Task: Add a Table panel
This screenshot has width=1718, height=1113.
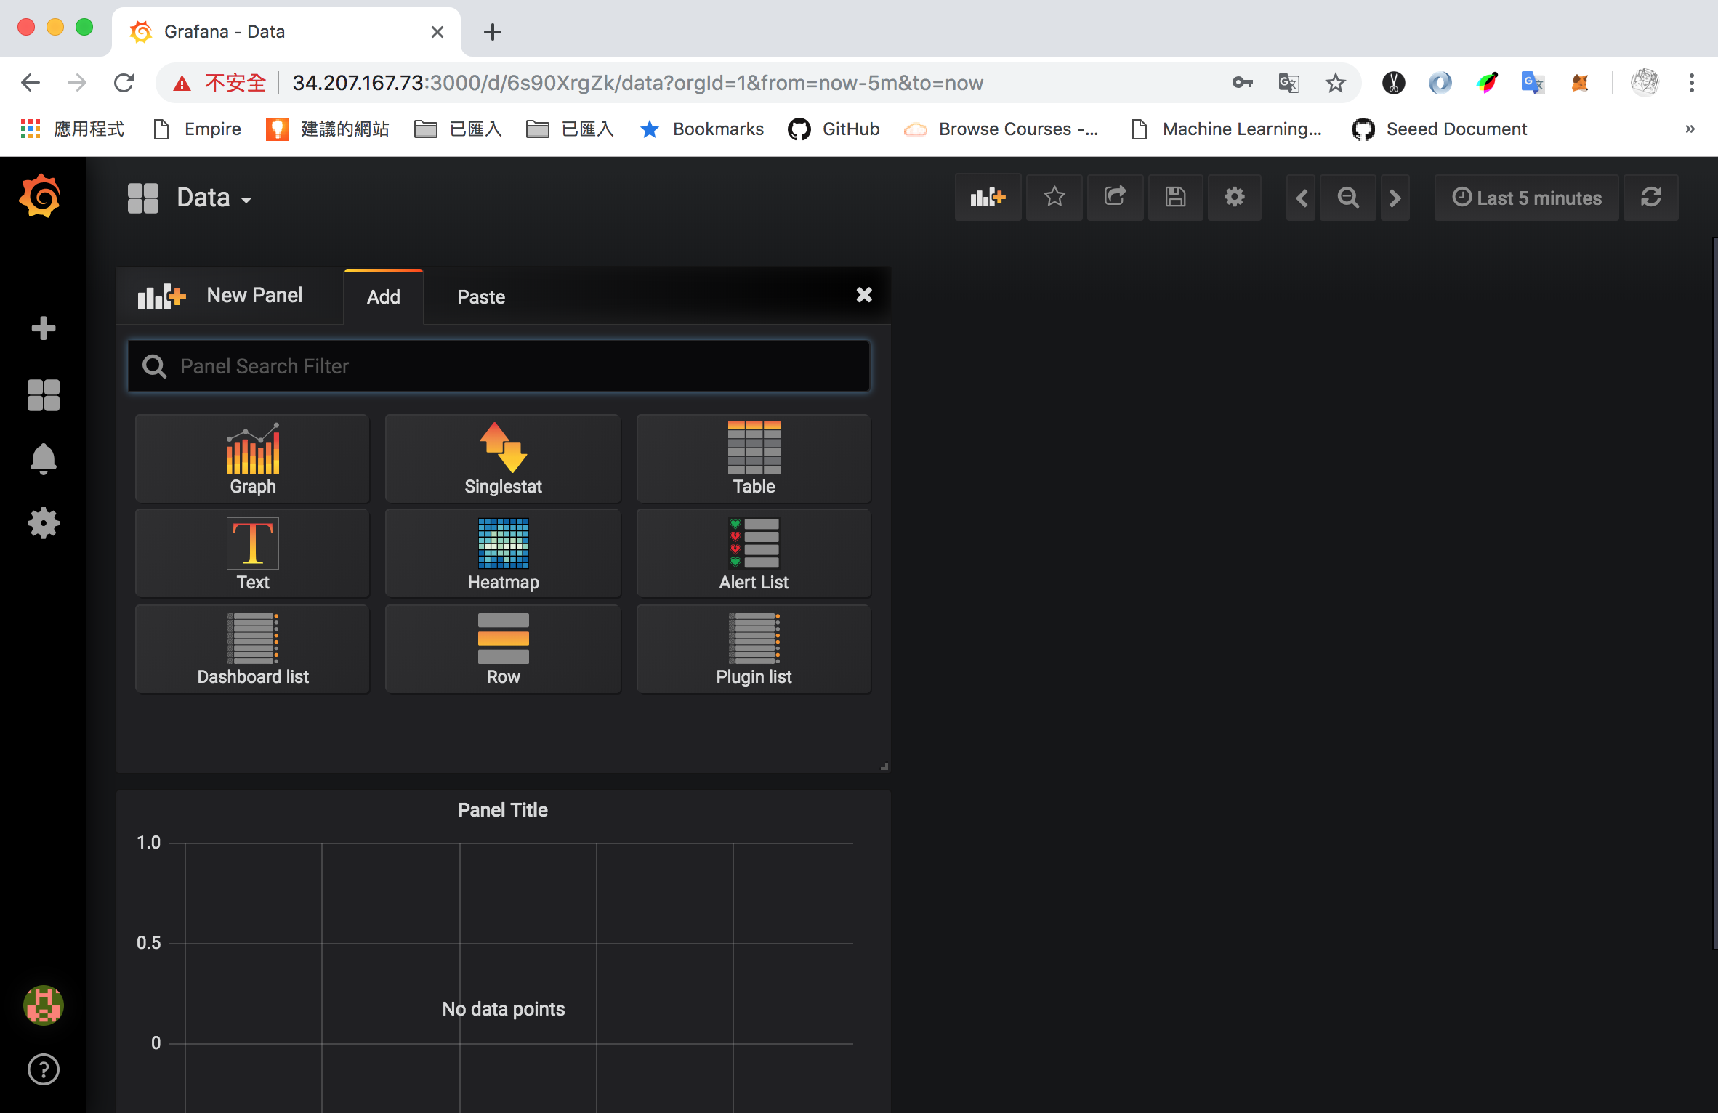Action: (754, 458)
